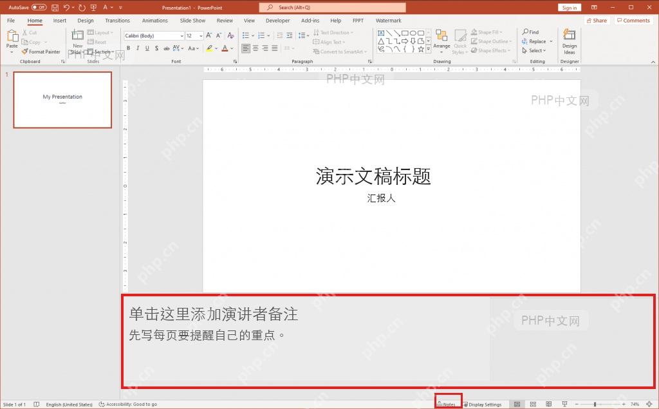Screen dimensions: 659x409
Task: Switch to the Design tab
Action: (x=86, y=20)
